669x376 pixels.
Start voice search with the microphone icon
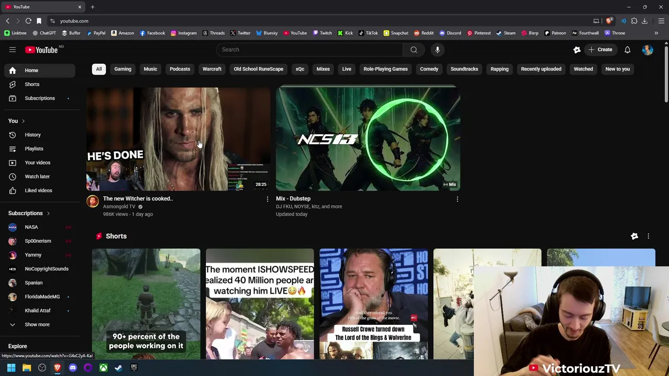[437, 50]
